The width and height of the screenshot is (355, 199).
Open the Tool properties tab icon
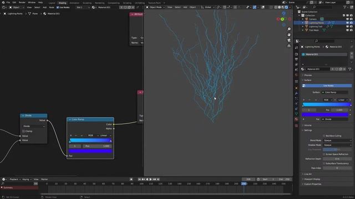pos(296,48)
